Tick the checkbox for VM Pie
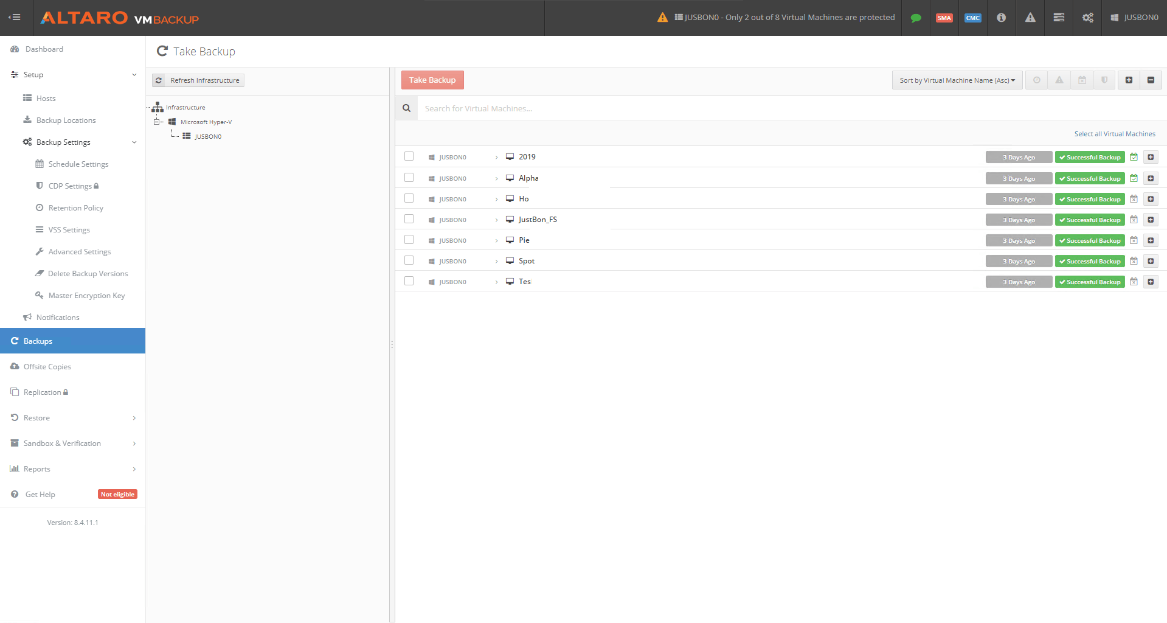Viewport: 1167px width, 623px height. click(x=409, y=240)
